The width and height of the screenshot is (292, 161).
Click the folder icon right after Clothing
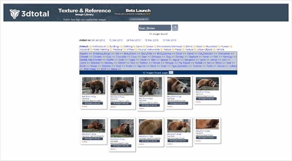click(x=134, y=47)
